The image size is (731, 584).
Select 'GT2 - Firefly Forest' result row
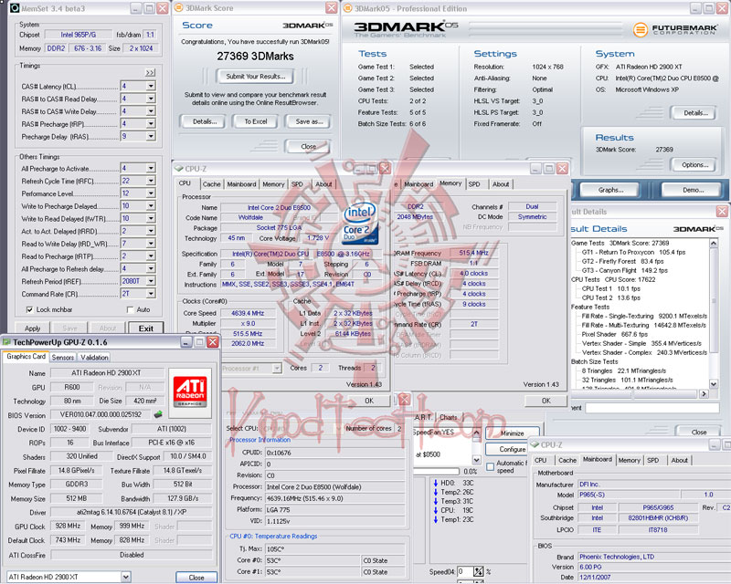[x=622, y=261]
